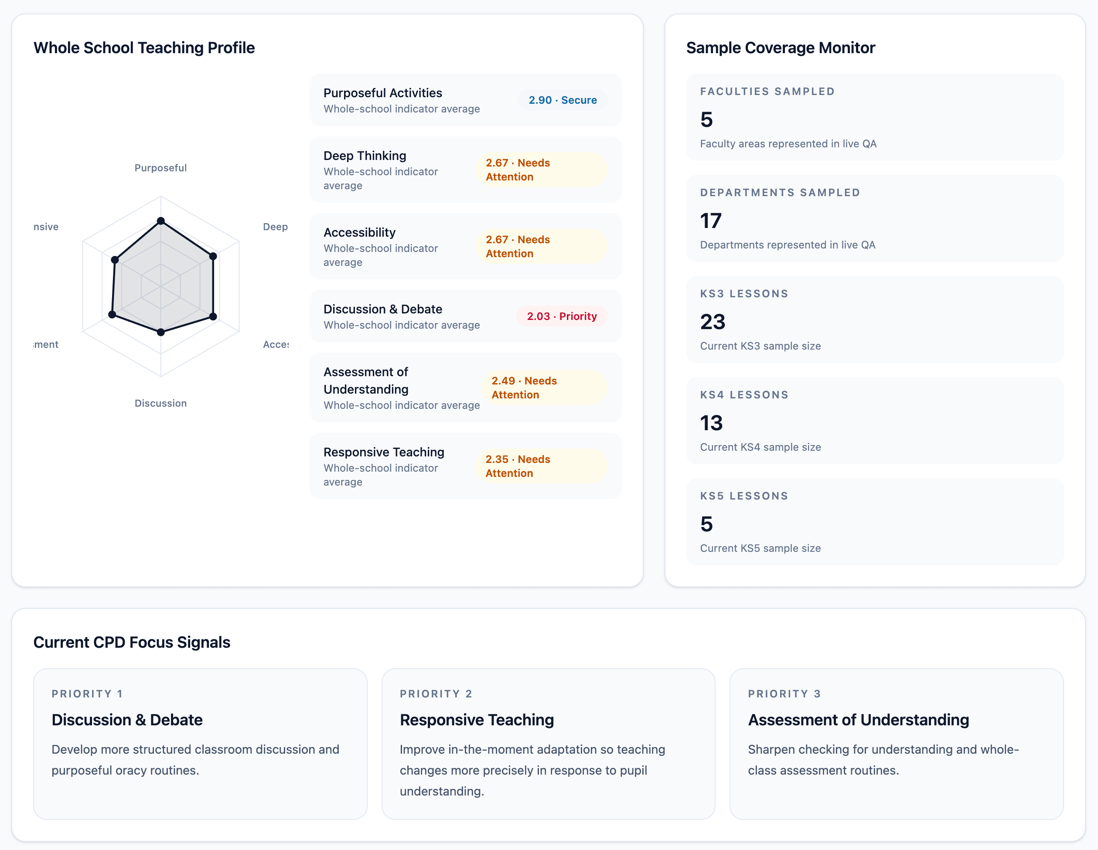Image resolution: width=1098 pixels, height=850 pixels.
Task: Click the 'PRIORITY 2' label
Action: click(436, 694)
